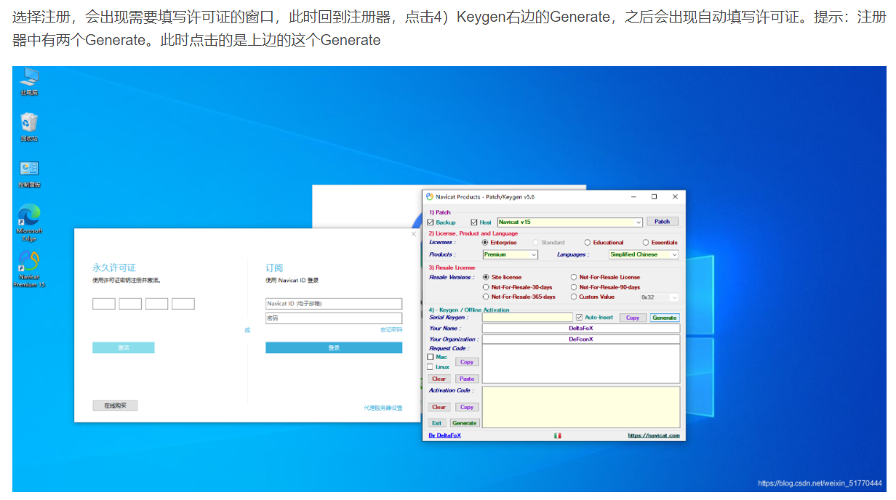The image size is (896, 500).
Task: Close the Navicat registration dialog
Action: pos(414,234)
